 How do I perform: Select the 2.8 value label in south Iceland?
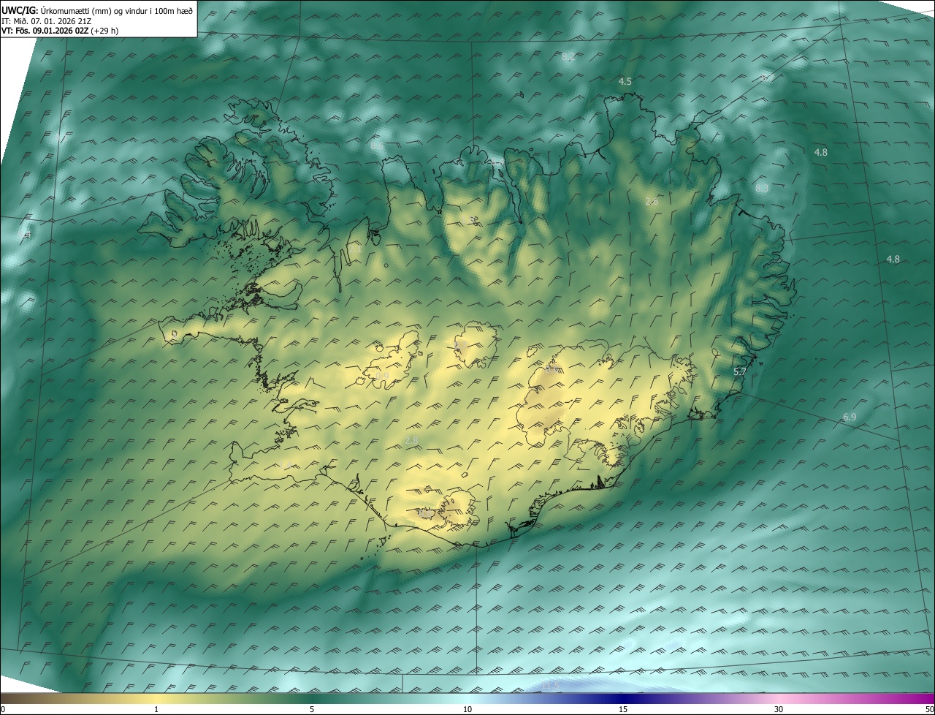pos(411,440)
